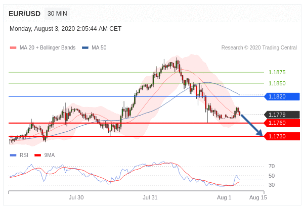Screen dimensions: 304x208
Task: Click the MA 20 + Bollinger Bands legend swatch
Action: click(x=13, y=47)
